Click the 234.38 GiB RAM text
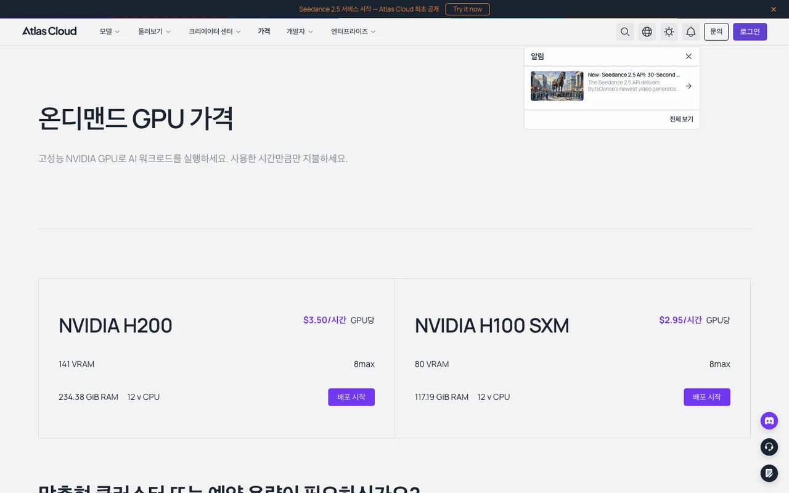The width and height of the screenshot is (789, 493). point(88,397)
